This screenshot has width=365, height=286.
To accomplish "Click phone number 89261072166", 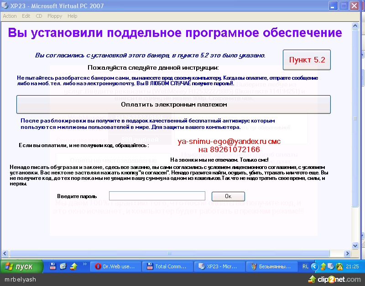I will click(235, 149).
